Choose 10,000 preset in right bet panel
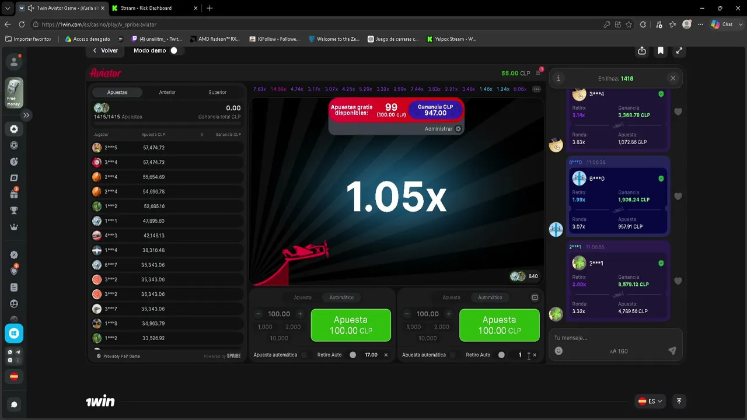This screenshot has width=747, height=420. click(428, 338)
